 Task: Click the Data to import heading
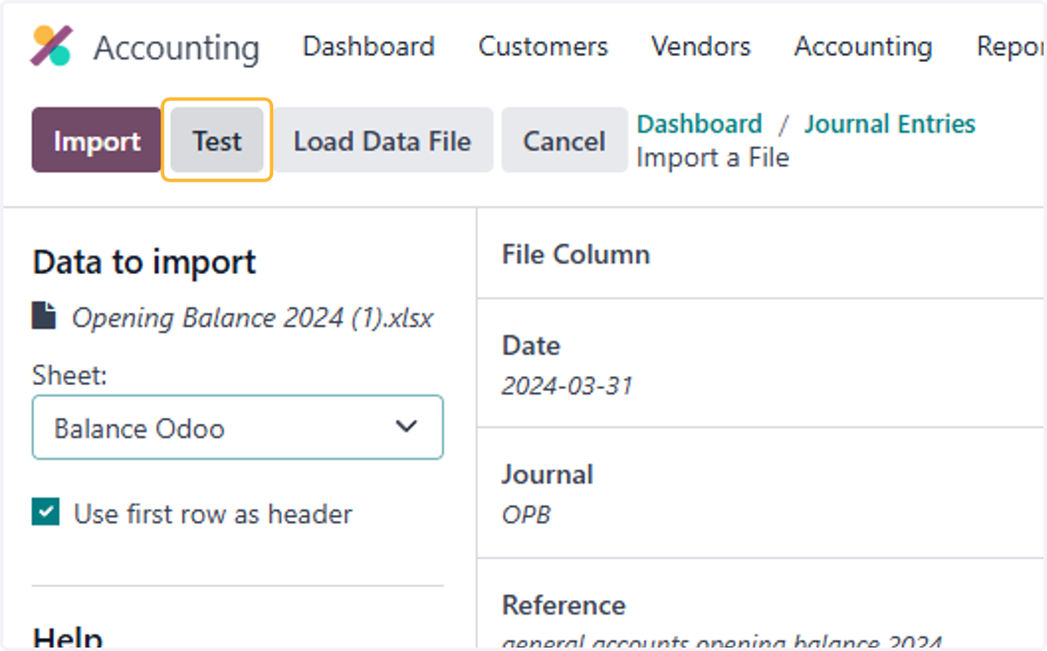(144, 262)
